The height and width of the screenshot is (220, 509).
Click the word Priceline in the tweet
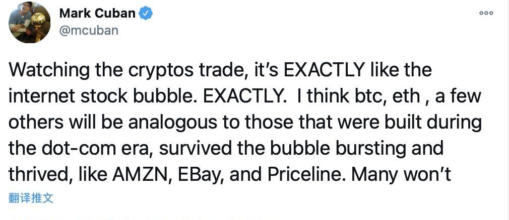[x=307, y=174]
